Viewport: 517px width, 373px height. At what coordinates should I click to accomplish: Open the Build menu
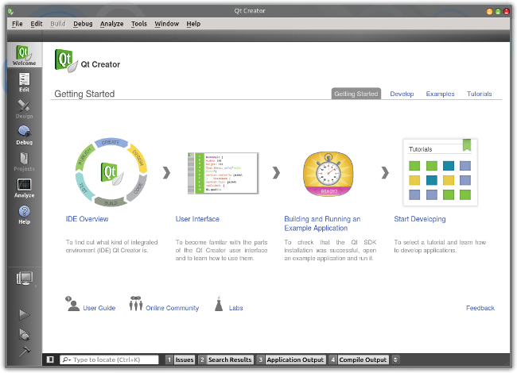pos(58,24)
